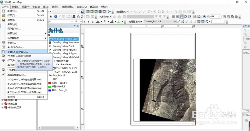This screenshot has width=250, height=131.
Task: Toggle Drawing1.dwg Polyline layer checkbox
Action: 50,50
